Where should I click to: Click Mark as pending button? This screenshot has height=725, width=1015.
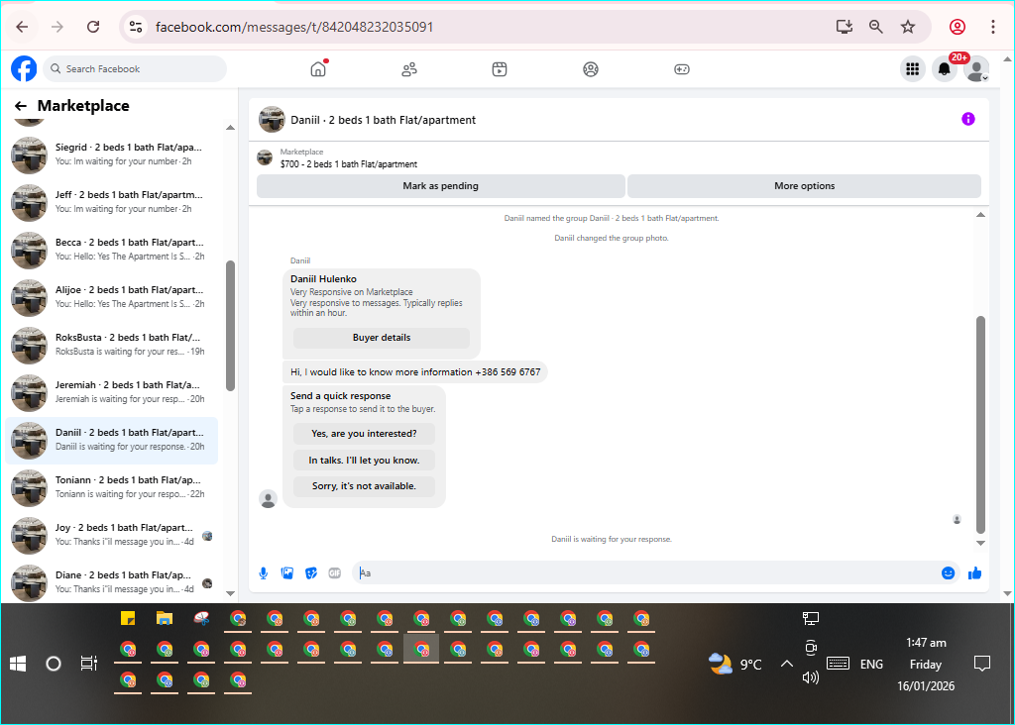click(x=441, y=185)
